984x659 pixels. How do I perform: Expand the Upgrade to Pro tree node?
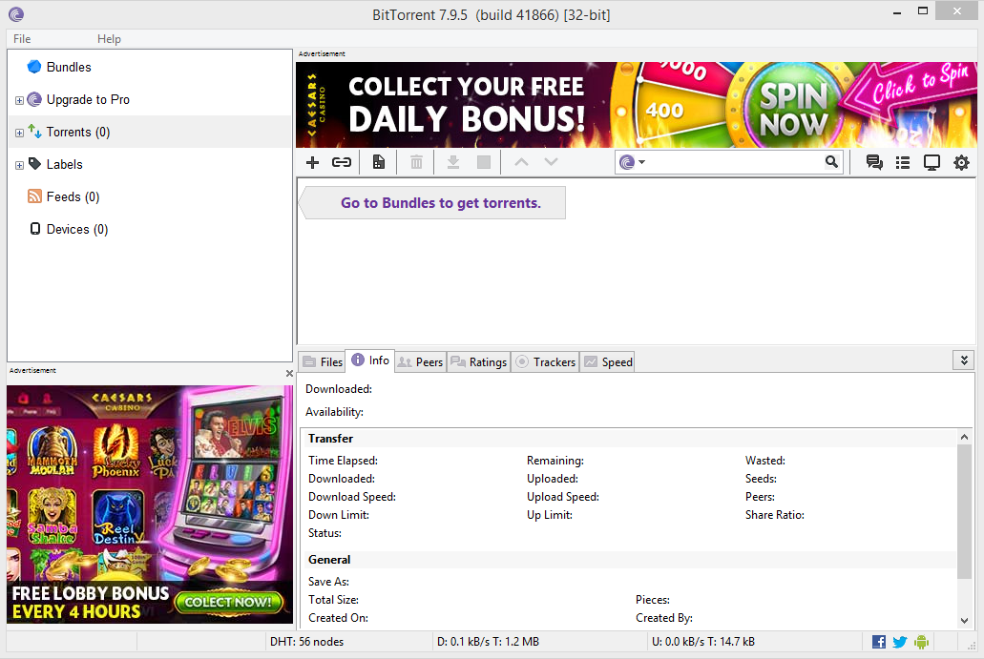tap(19, 100)
